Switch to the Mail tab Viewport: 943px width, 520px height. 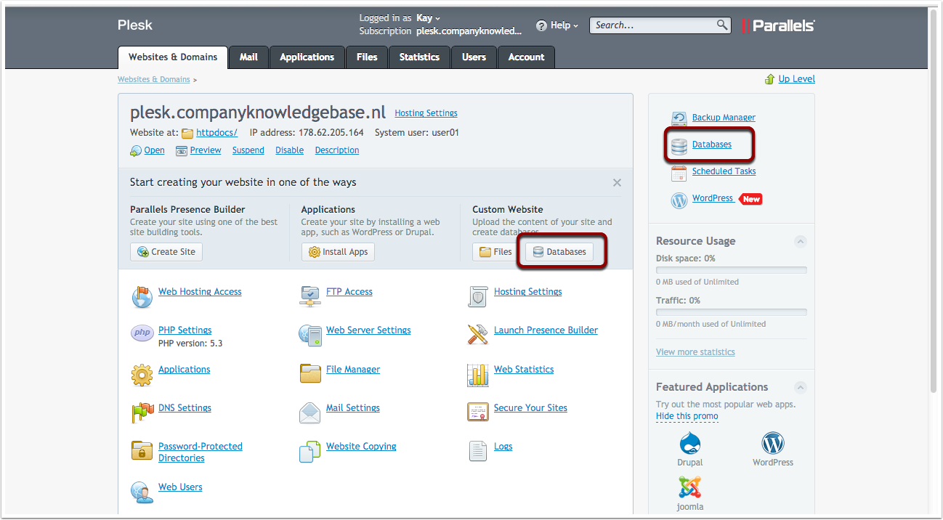coord(248,57)
